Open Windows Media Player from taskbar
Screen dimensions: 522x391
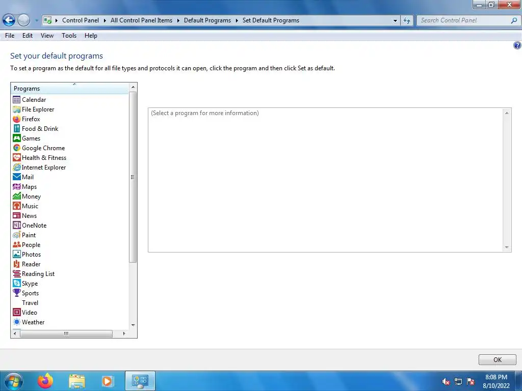[108, 381]
